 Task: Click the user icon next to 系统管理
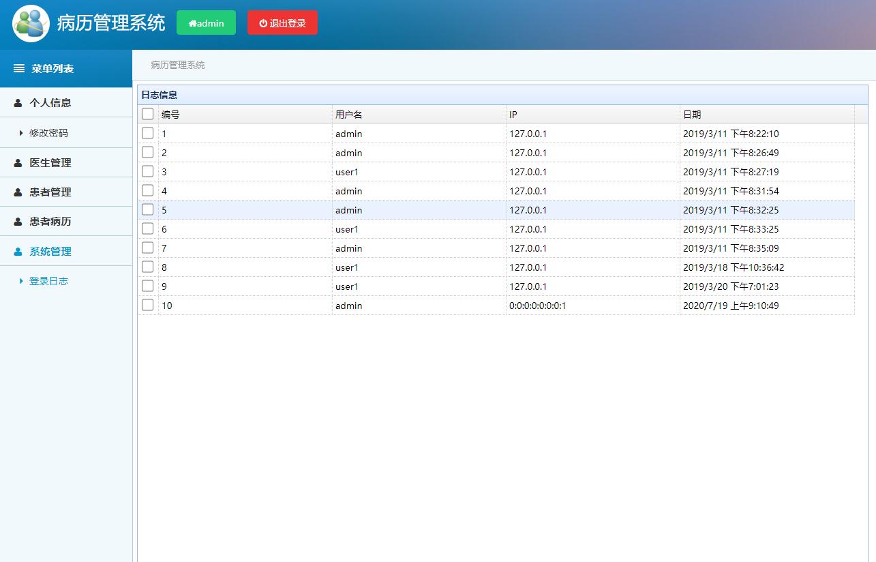pos(18,252)
